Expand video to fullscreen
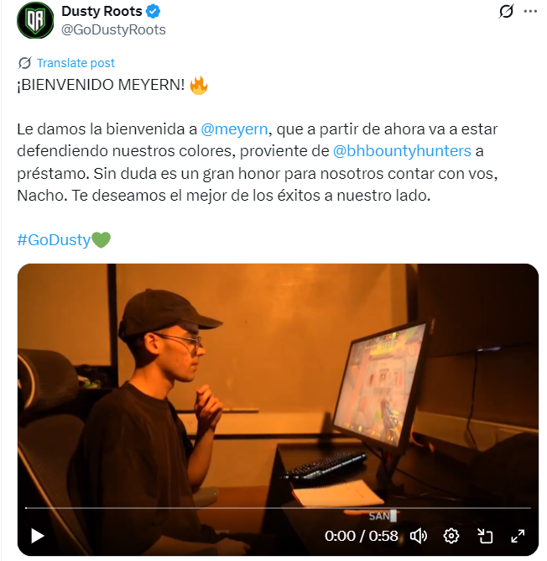Image resolution: width=547 pixels, height=561 pixels. (518, 536)
